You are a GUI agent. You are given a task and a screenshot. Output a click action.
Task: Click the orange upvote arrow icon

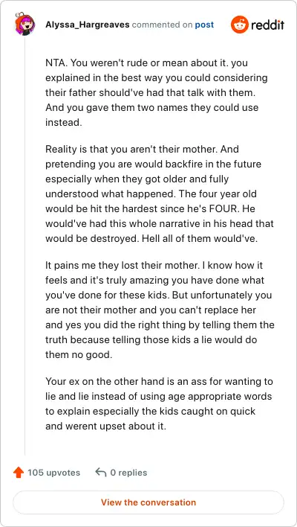(x=19, y=473)
